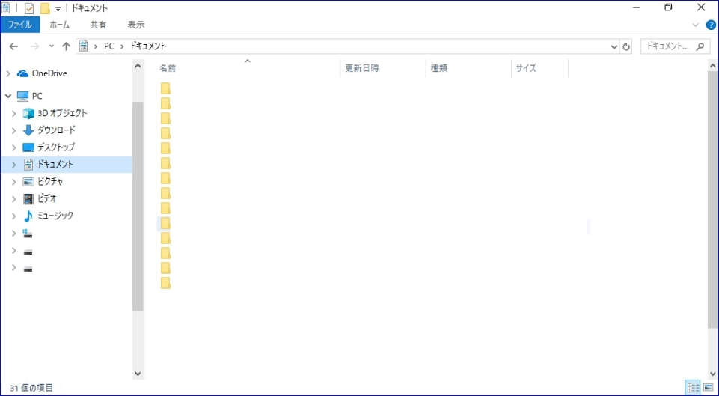Switch to the 表示 ribbon tab
Screen dimensions: 719x396
(x=135, y=25)
